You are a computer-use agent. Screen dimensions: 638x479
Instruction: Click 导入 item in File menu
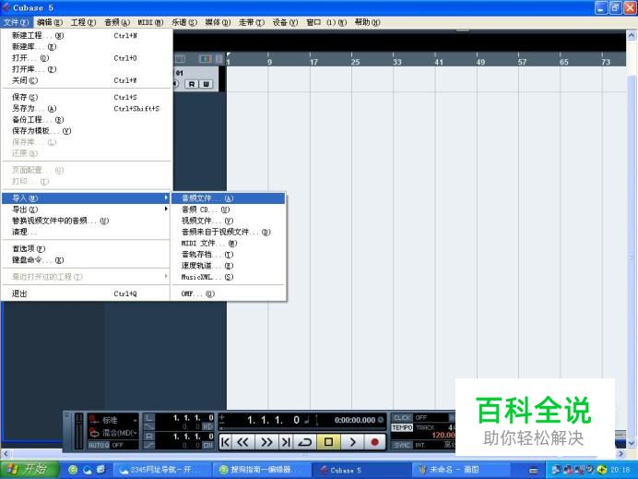[x=86, y=198]
